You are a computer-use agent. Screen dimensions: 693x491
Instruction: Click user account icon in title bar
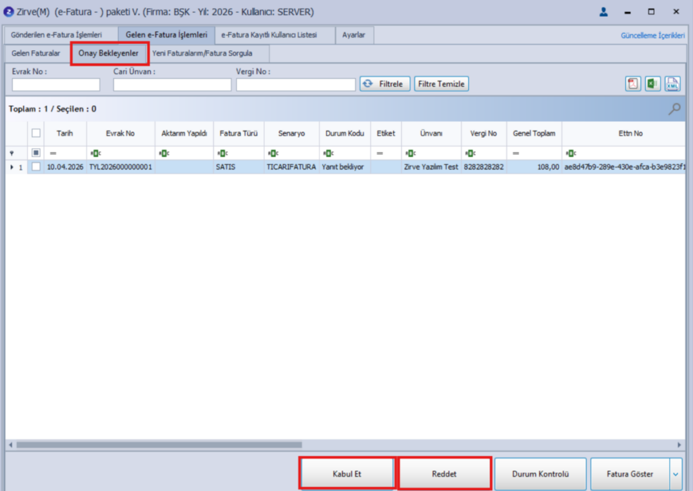pos(603,12)
